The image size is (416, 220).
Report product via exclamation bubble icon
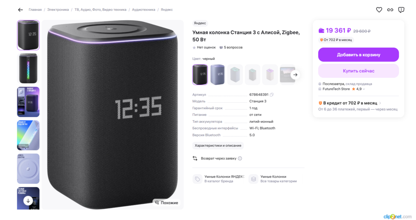click(401, 10)
